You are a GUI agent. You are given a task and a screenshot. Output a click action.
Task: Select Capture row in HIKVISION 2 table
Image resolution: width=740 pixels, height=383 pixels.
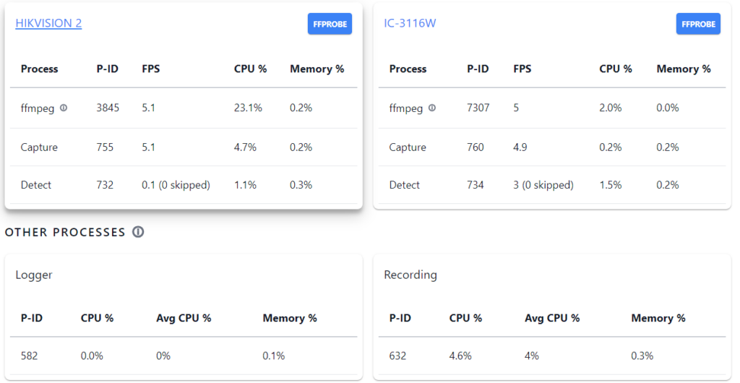pyautogui.click(x=39, y=147)
